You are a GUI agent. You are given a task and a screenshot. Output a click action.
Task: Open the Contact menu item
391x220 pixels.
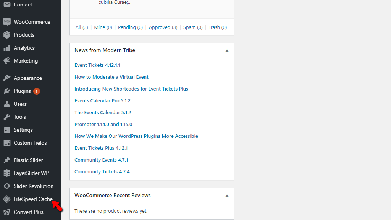tap(23, 5)
